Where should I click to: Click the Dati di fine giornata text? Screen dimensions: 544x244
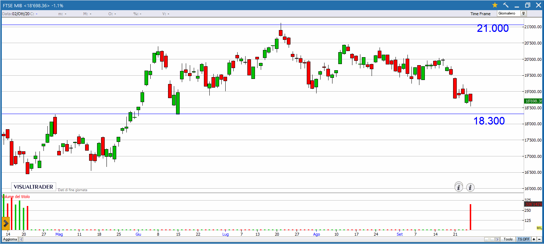tap(72, 190)
